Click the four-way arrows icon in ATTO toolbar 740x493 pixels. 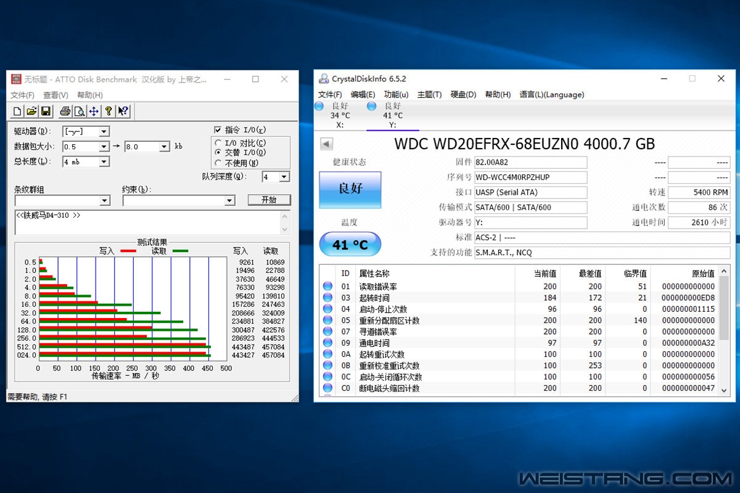[94, 111]
